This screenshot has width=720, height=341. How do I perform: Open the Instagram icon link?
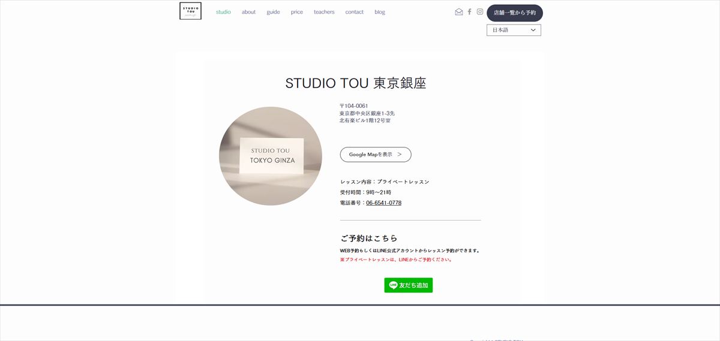[480, 12]
